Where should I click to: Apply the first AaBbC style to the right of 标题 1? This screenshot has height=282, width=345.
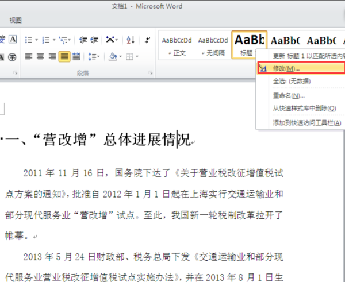(285, 41)
